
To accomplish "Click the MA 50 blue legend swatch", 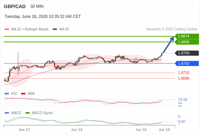I will [x=55, y=29].
